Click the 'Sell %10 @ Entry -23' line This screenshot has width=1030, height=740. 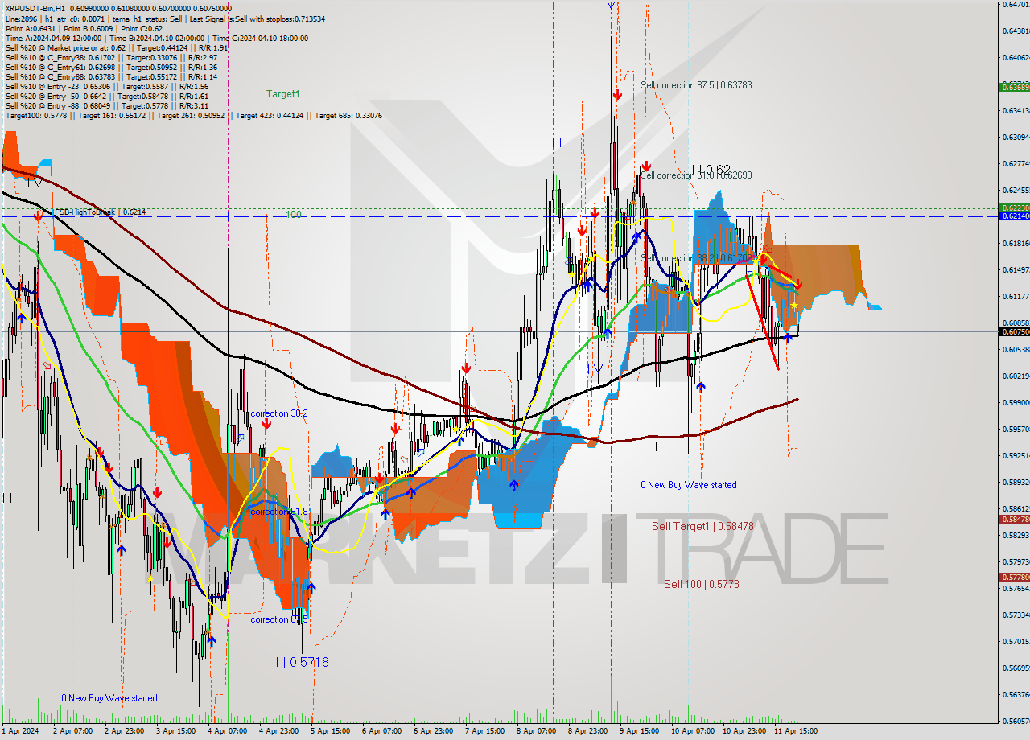pyautogui.click(x=107, y=86)
